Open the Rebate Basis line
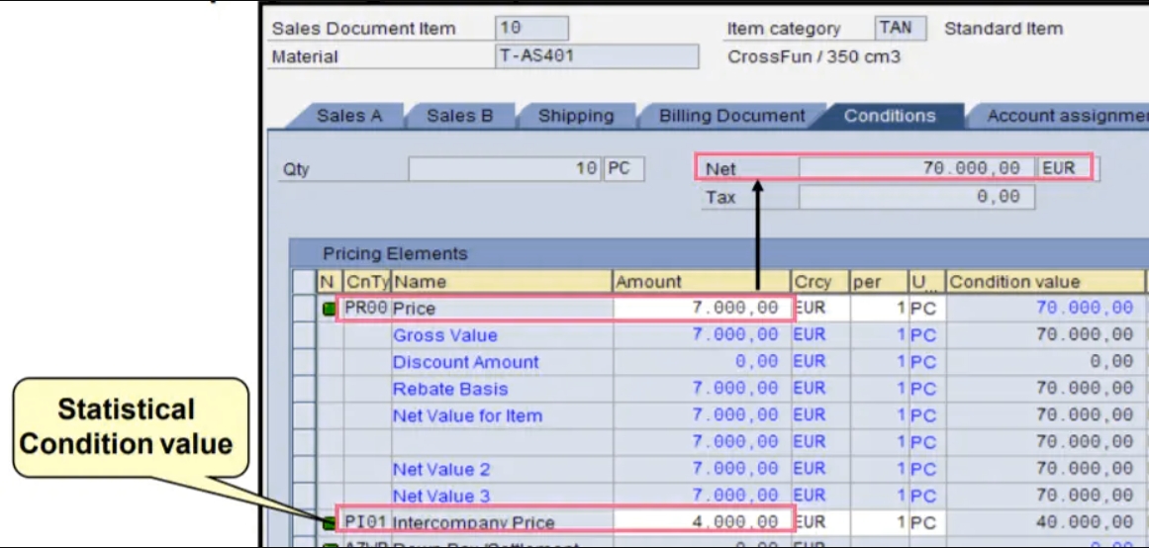The height and width of the screenshot is (548, 1149). tap(449, 389)
